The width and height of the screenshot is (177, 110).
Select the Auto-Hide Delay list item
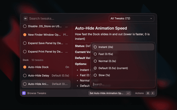(x=46, y=75)
